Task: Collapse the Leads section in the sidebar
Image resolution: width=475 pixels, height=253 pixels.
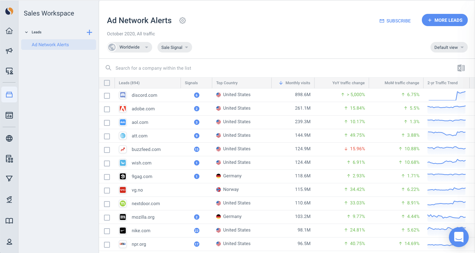Action: click(26, 32)
